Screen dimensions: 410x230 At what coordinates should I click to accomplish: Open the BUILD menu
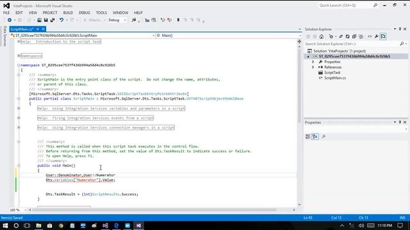[68, 13]
